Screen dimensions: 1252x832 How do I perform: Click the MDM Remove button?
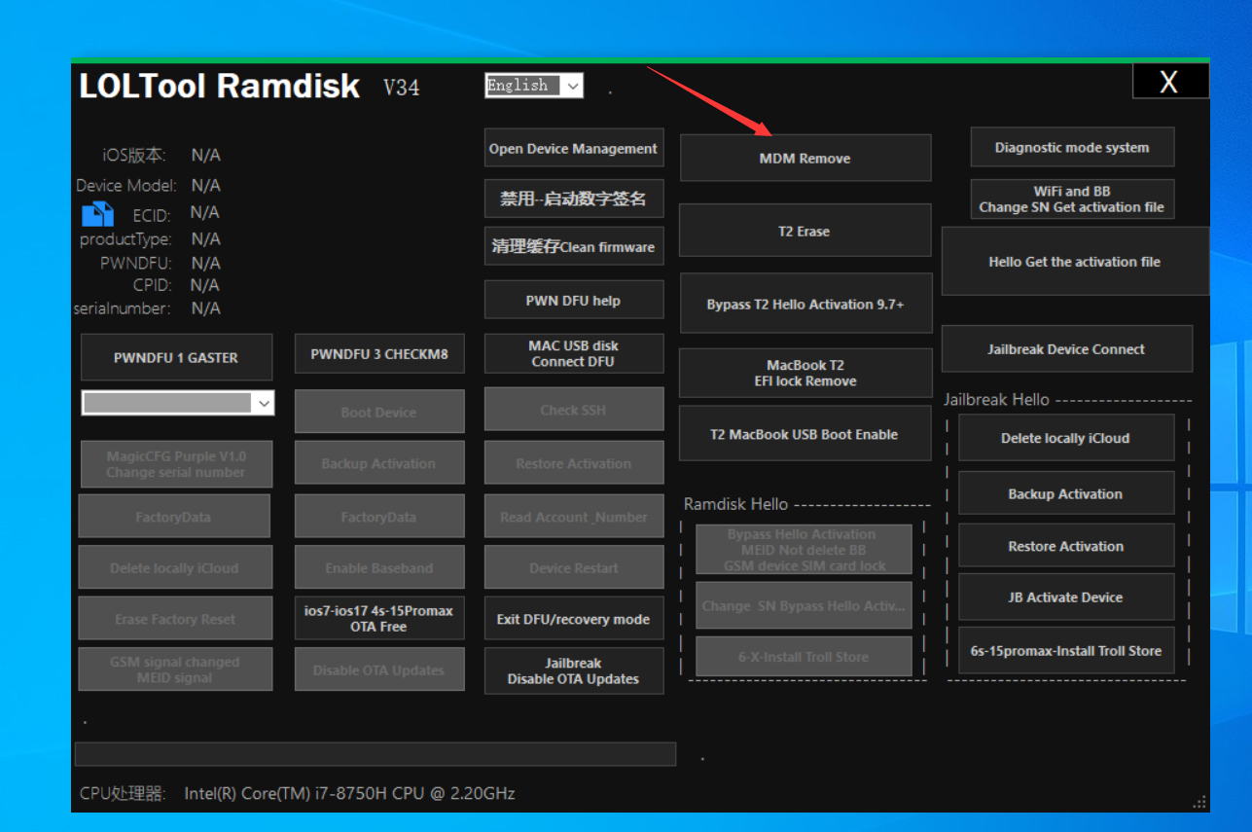tap(805, 158)
